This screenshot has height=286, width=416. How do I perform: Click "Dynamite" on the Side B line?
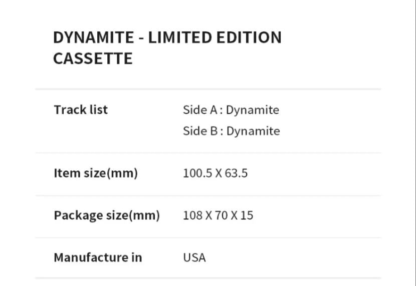(x=253, y=131)
